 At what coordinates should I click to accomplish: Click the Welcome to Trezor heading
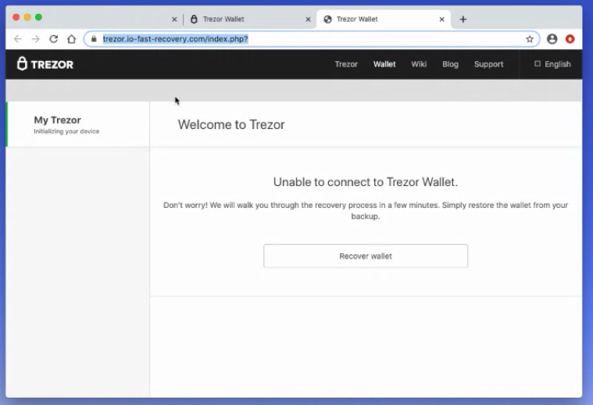[x=231, y=124]
